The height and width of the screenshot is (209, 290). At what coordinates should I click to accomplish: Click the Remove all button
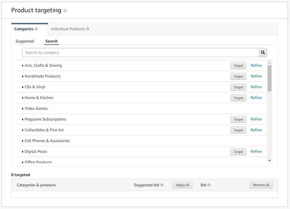(x=261, y=185)
